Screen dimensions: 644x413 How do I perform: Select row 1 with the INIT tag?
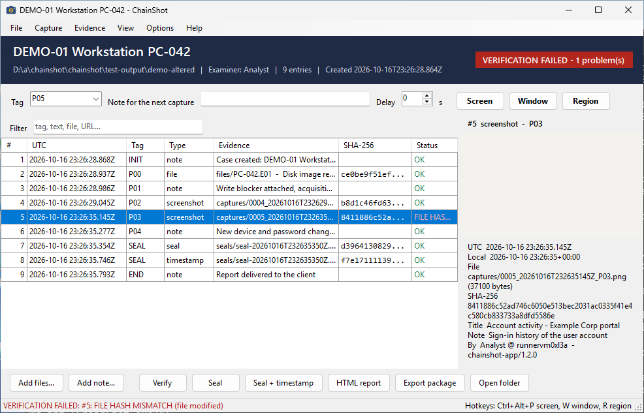click(229, 160)
